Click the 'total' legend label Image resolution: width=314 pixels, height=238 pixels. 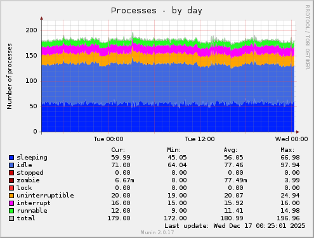[26, 218]
